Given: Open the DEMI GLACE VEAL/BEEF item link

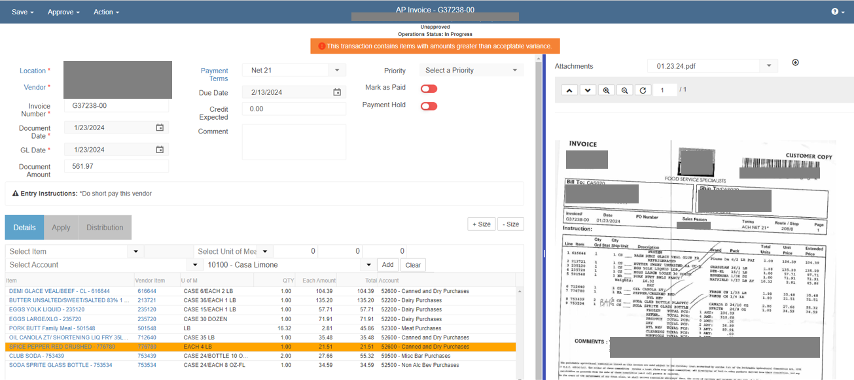Looking at the screenshot, I should tap(60, 291).
